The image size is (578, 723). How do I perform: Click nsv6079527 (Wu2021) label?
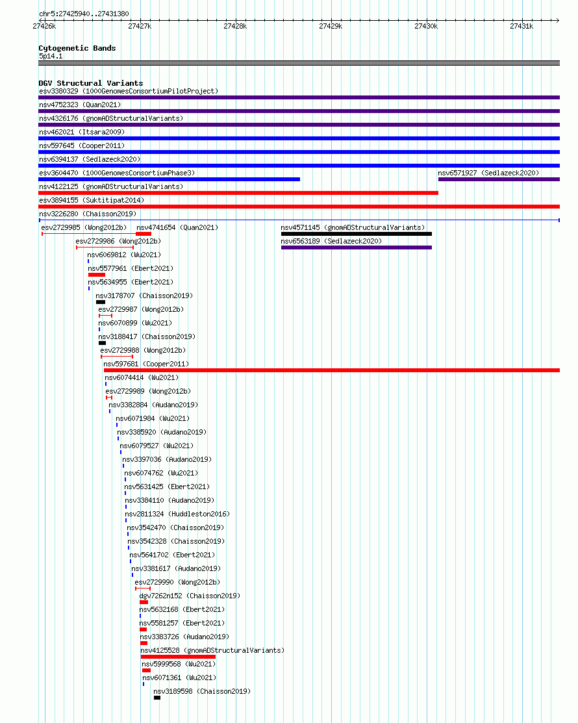[157, 446]
